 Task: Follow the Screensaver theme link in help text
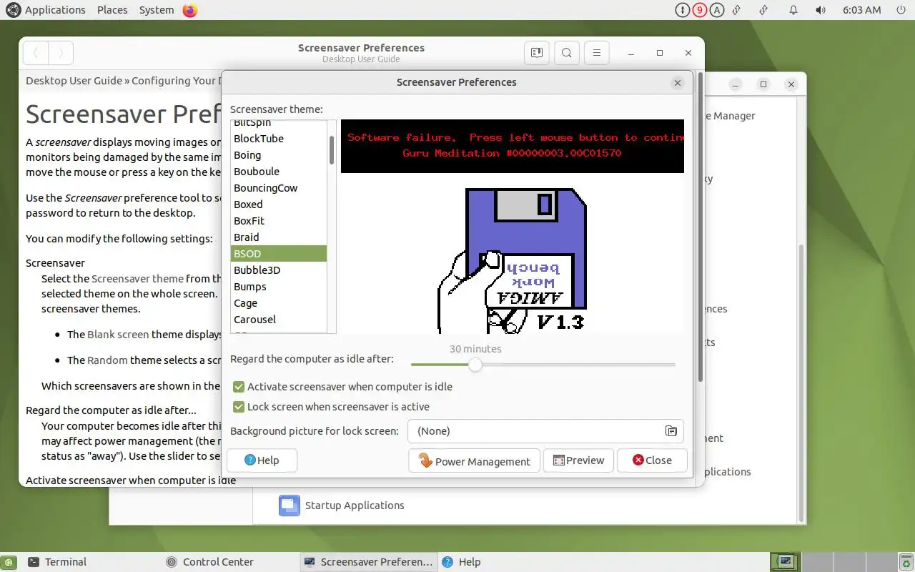point(137,279)
